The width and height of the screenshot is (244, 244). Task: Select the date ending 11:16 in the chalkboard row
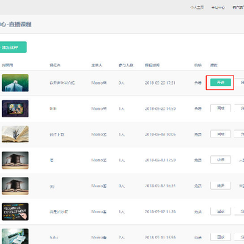tap(160, 211)
